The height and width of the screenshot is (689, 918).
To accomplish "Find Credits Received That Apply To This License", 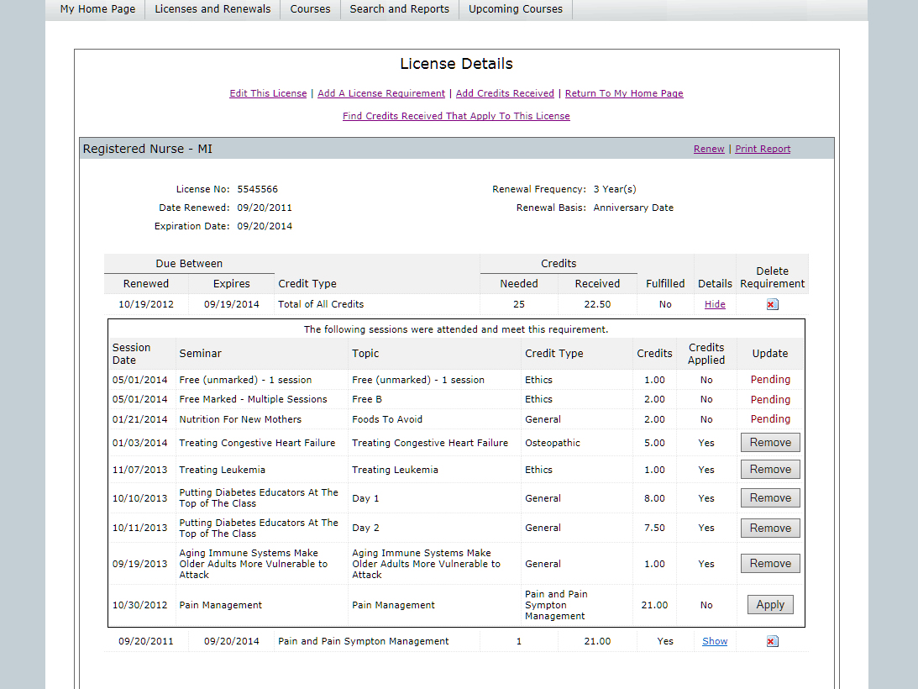I will [x=456, y=116].
